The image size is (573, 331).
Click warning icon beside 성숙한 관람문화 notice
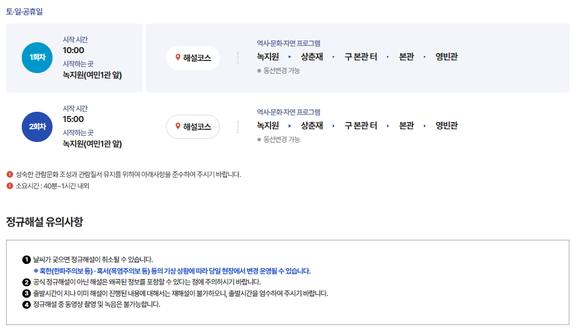click(x=10, y=175)
